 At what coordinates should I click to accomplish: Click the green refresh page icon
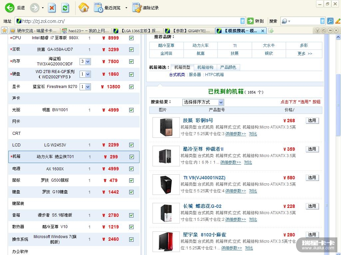(x=65, y=8)
